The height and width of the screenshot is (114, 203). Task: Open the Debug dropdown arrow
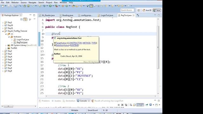coord(47,6)
